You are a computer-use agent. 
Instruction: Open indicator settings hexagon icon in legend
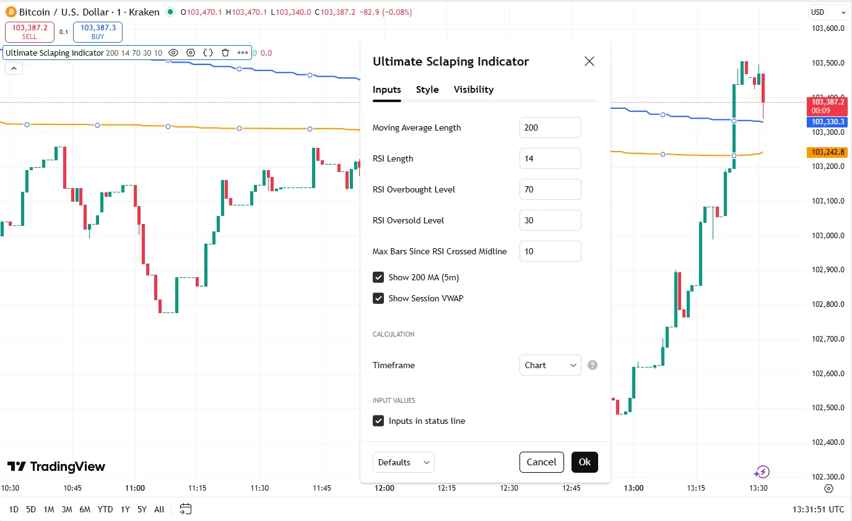191,53
